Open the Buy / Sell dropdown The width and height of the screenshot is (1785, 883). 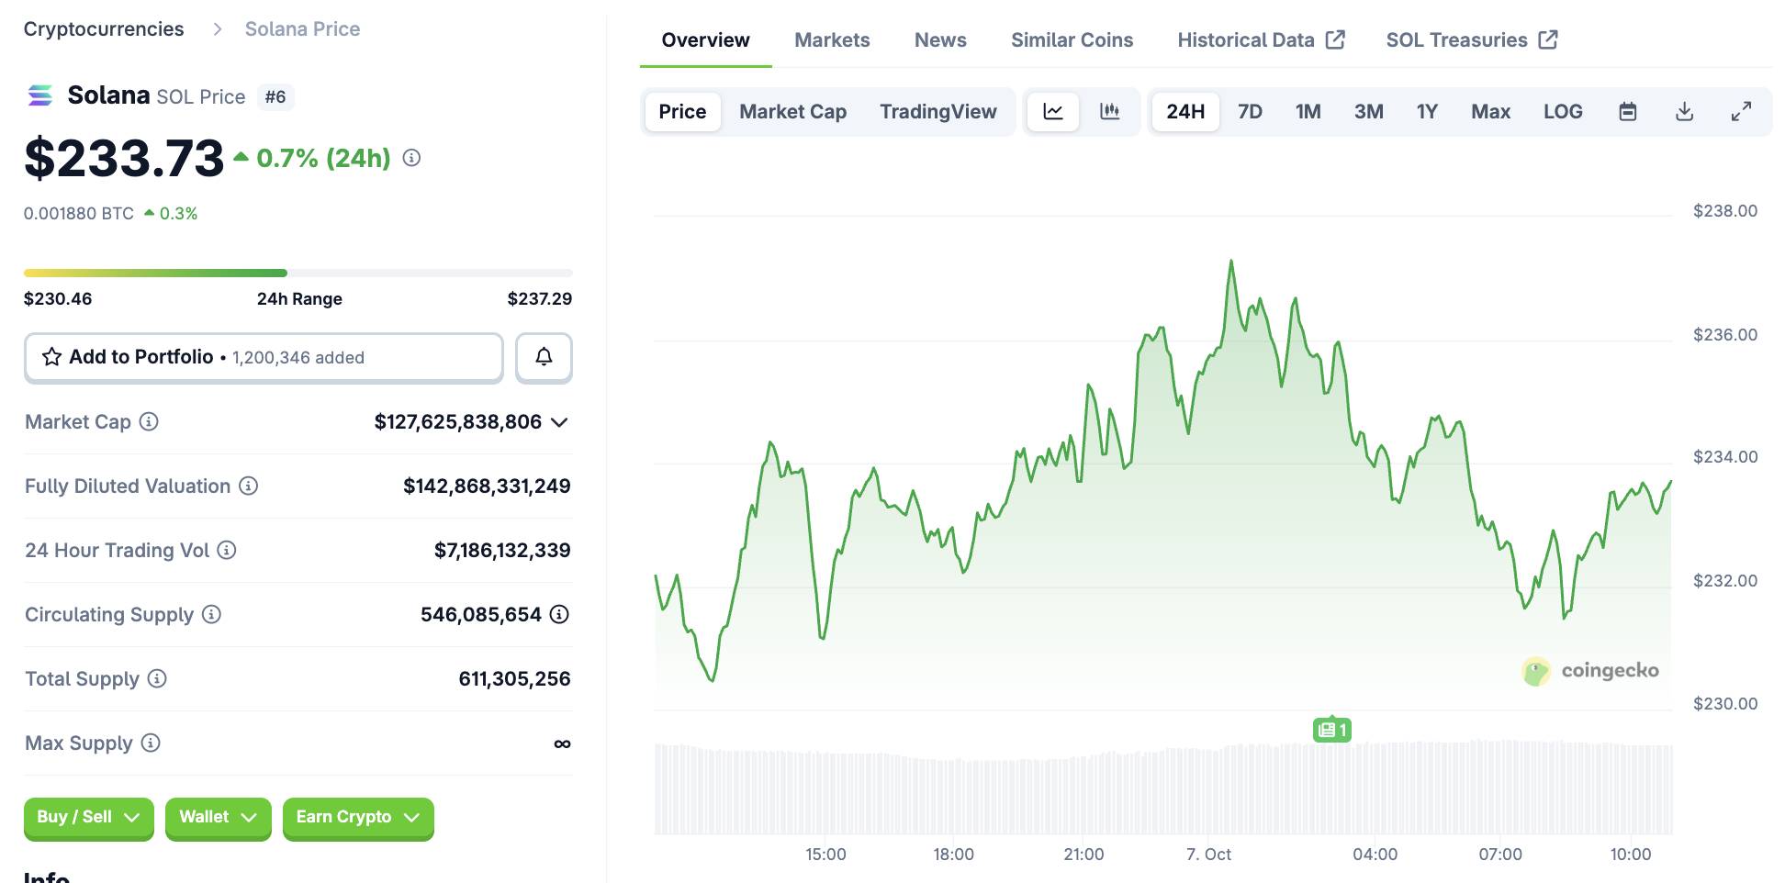88,817
